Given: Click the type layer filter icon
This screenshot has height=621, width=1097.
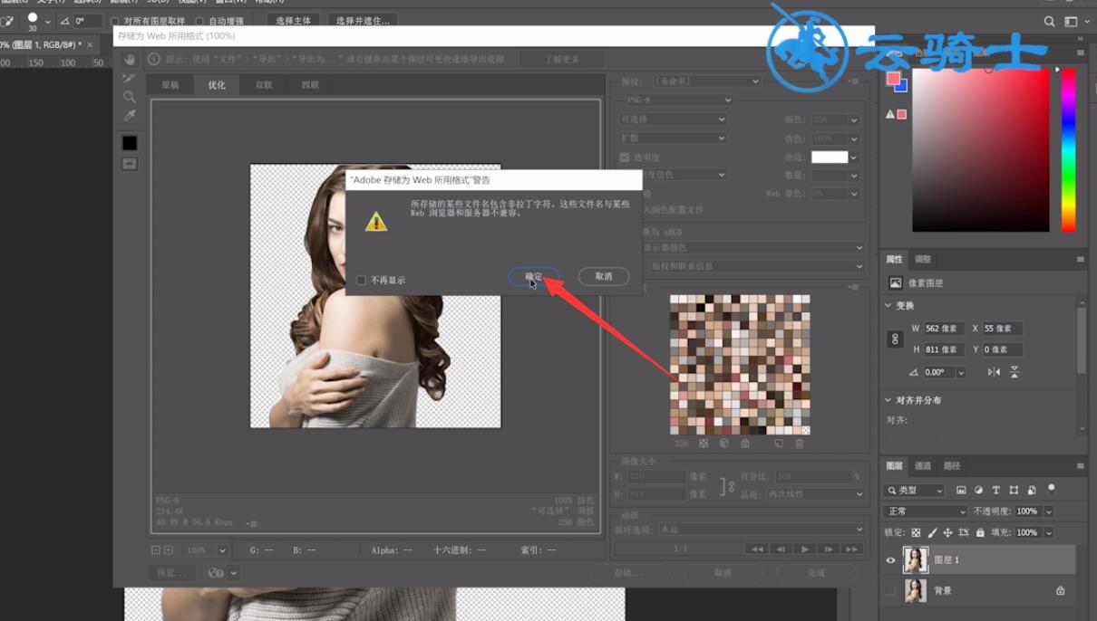Looking at the screenshot, I should (x=995, y=490).
